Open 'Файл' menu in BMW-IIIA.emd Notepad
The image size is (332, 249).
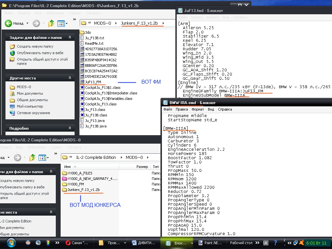coord(168,110)
